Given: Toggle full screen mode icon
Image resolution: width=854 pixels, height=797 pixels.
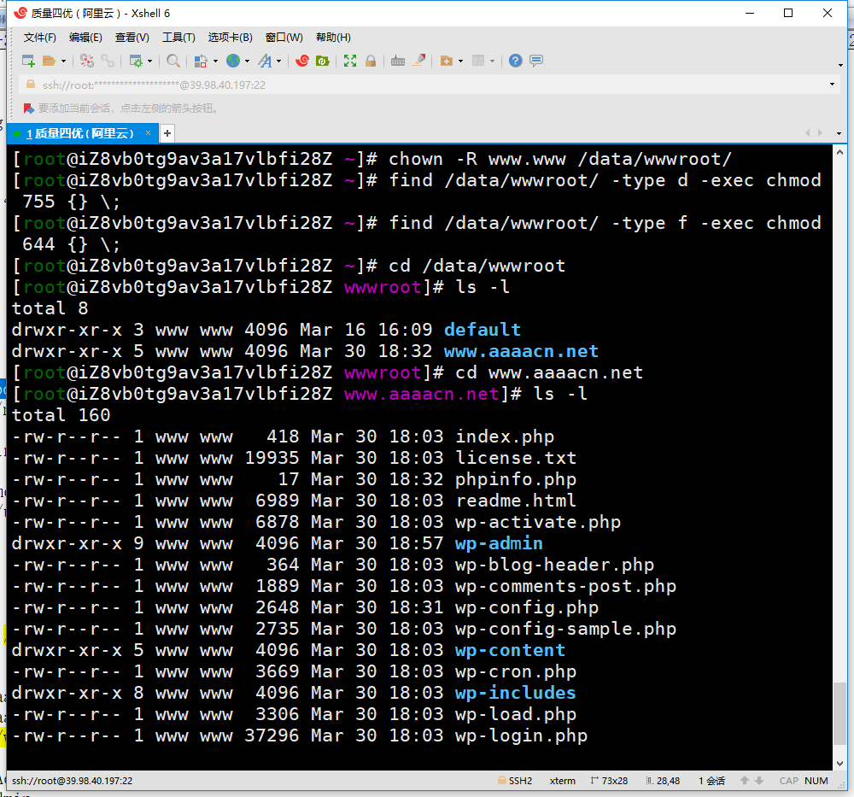Looking at the screenshot, I should pyautogui.click(x=350, y=61).
